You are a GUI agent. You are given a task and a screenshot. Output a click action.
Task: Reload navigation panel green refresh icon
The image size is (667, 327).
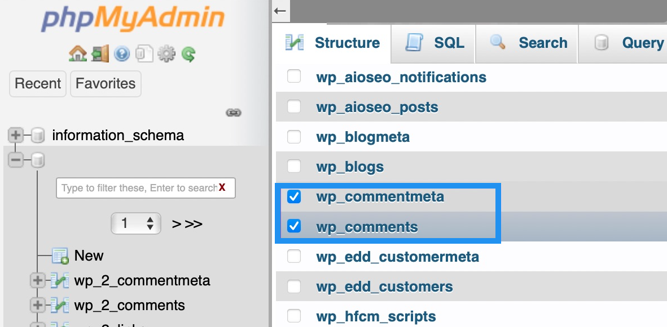[188, 54]
